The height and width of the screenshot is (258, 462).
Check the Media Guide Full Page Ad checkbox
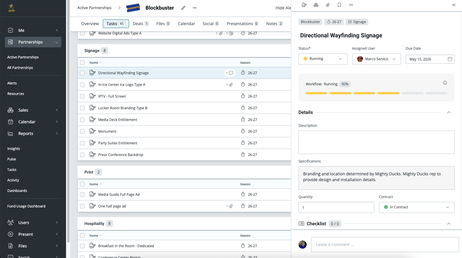coord(82,195)
